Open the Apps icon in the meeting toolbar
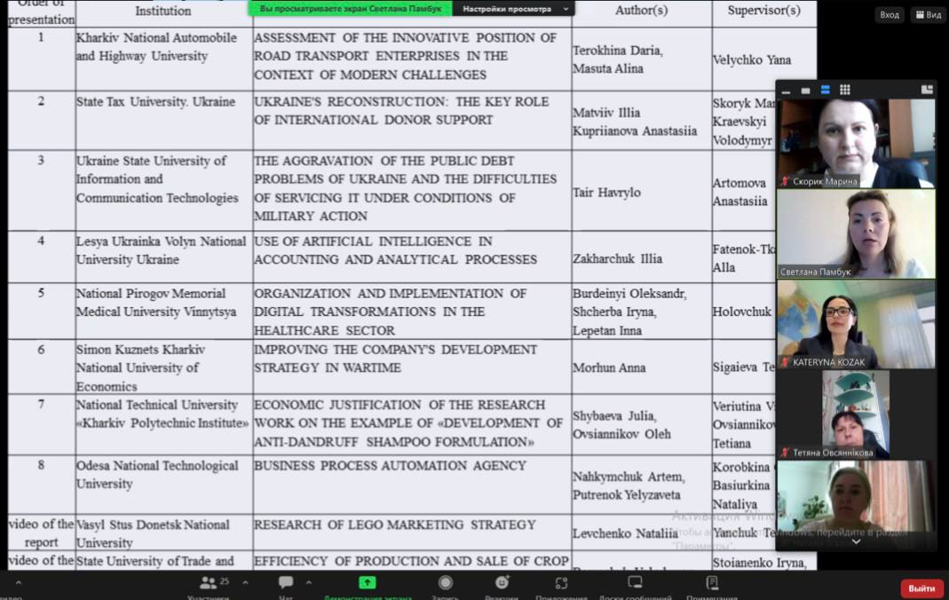This screenshot has width=949, height=600. click(561, 582)
